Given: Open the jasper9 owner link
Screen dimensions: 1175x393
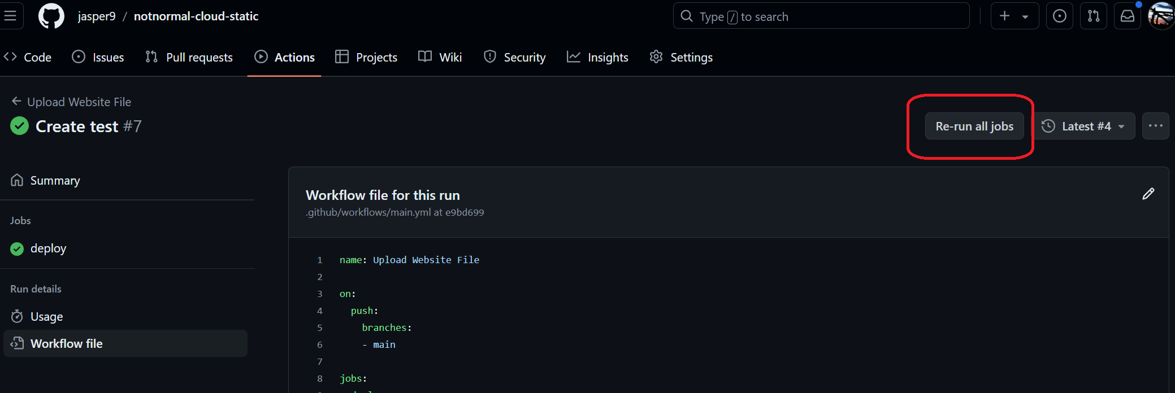Looking at the screenshot, I should coord(97,16).
